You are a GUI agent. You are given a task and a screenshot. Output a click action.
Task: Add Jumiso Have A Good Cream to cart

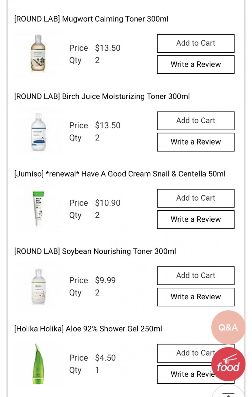[x=196, y=198]
